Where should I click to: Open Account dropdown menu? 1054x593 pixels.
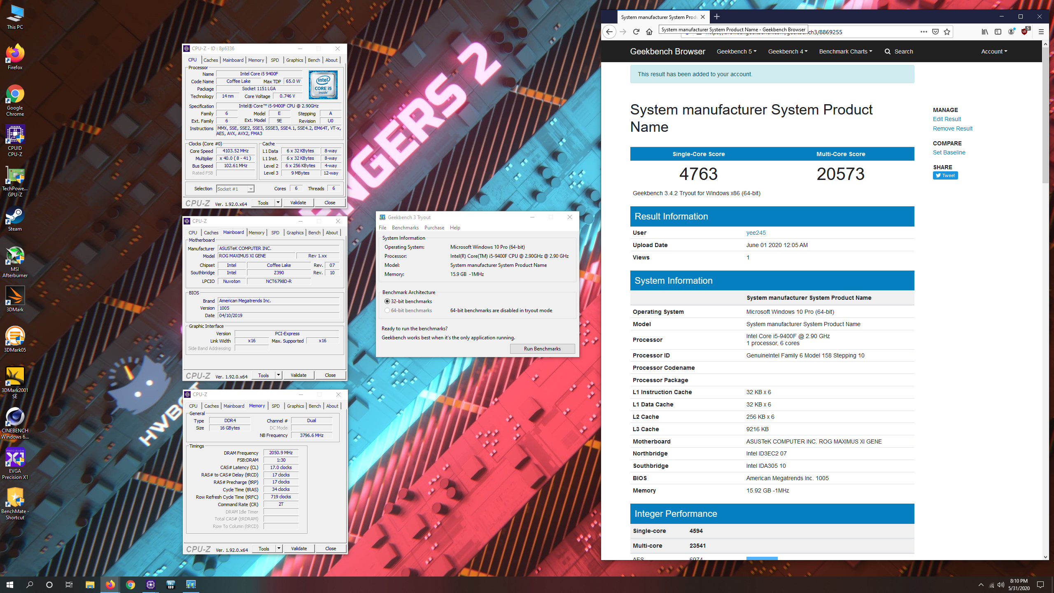tap(994, 51)
